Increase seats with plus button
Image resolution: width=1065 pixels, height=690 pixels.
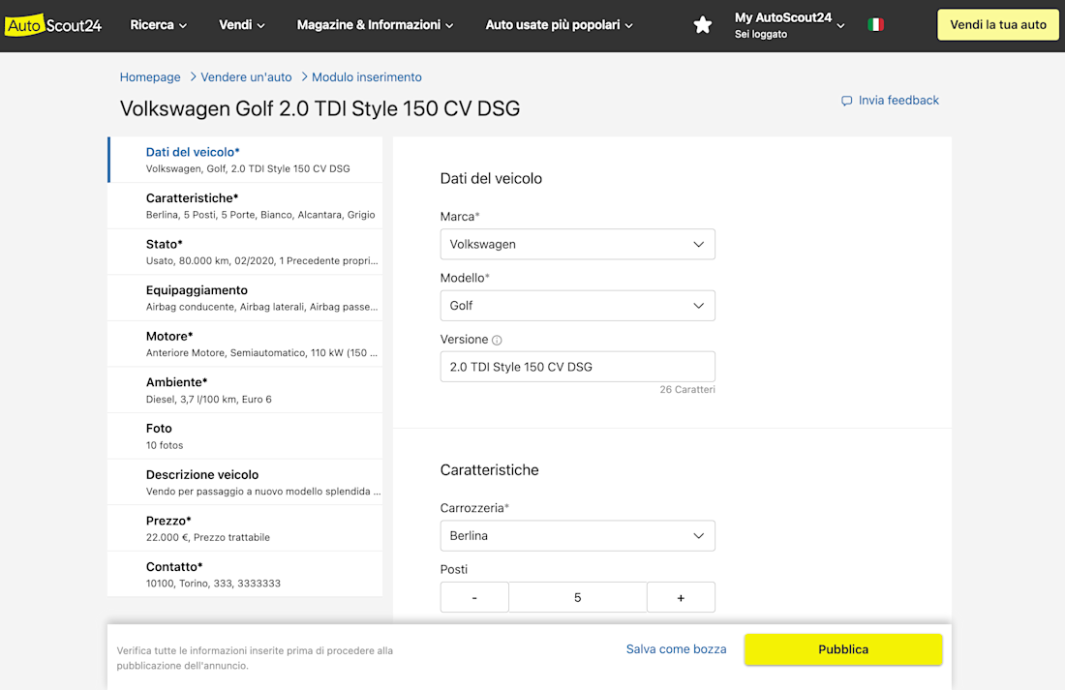tap(681, 598)
